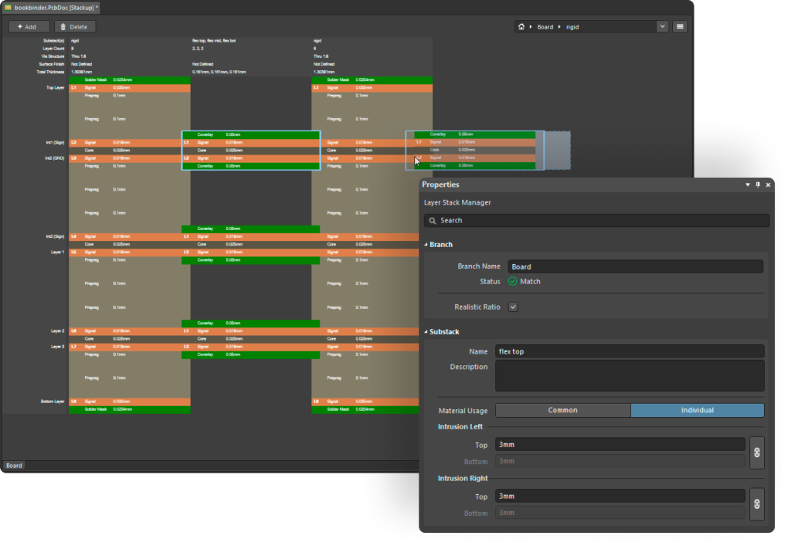The width and height of the screenshot is (791, 549).
Task: Set Material Usage to Common
Action: click(562, 410)
